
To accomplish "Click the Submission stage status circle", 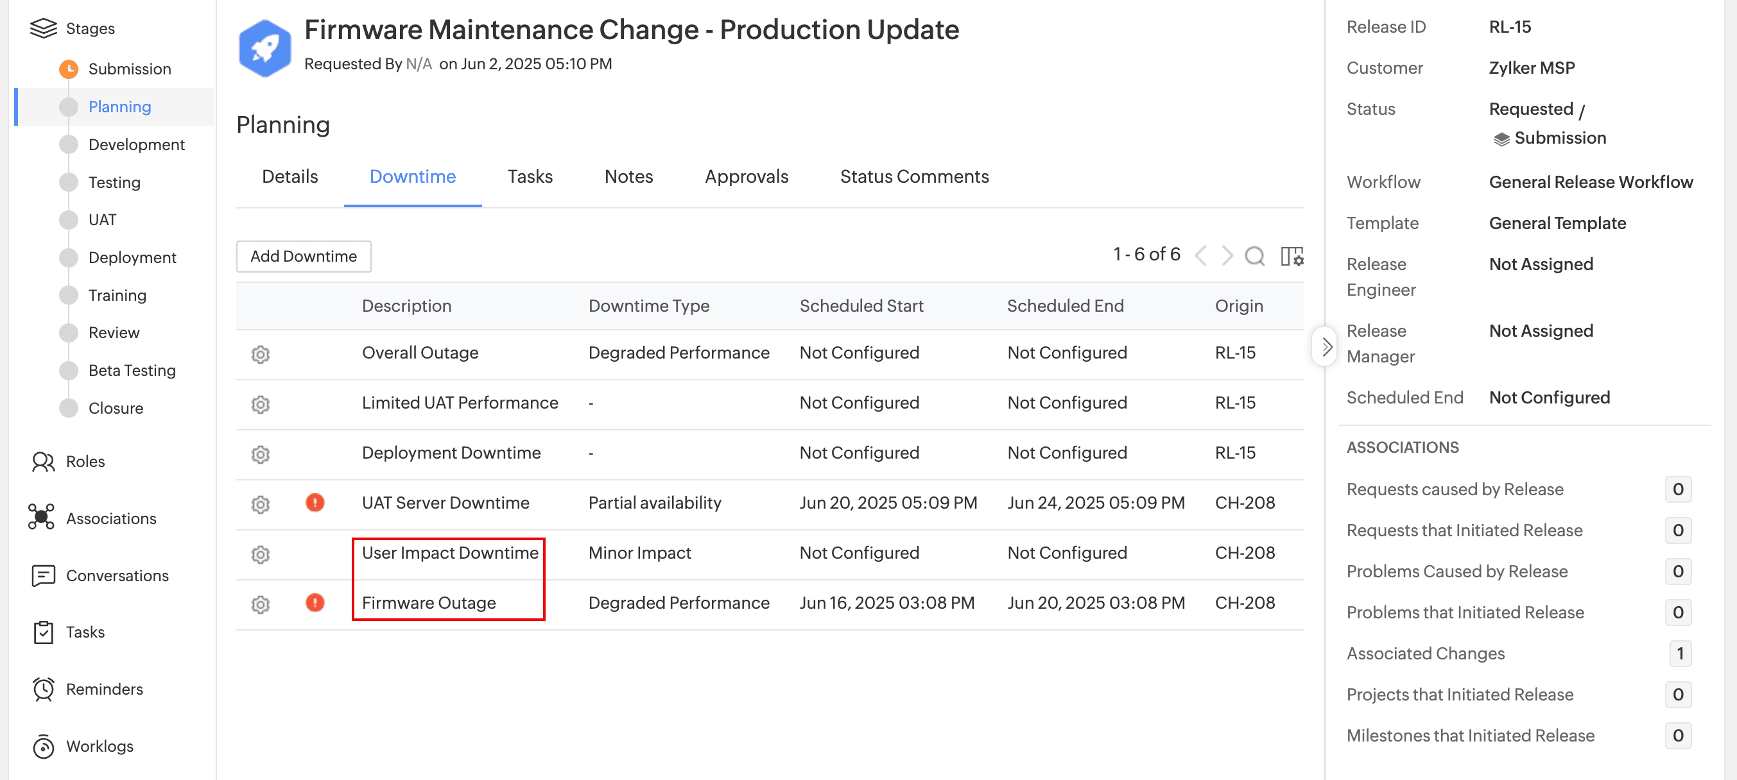I will pos(69,69).
